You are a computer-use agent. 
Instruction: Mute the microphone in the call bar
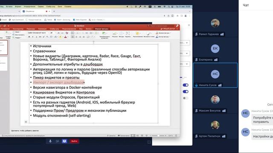(50, 141)
